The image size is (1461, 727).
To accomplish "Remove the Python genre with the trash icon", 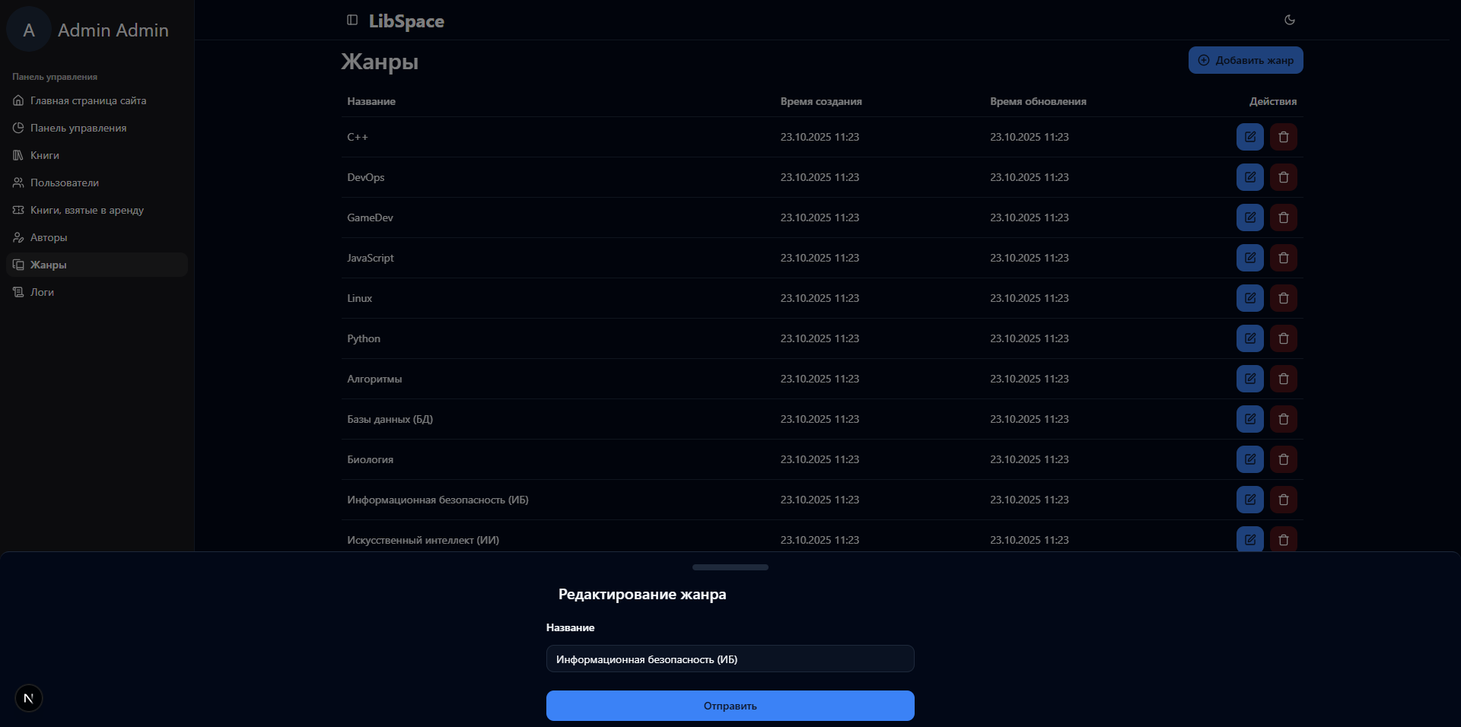I will (x=1283, y=338).
